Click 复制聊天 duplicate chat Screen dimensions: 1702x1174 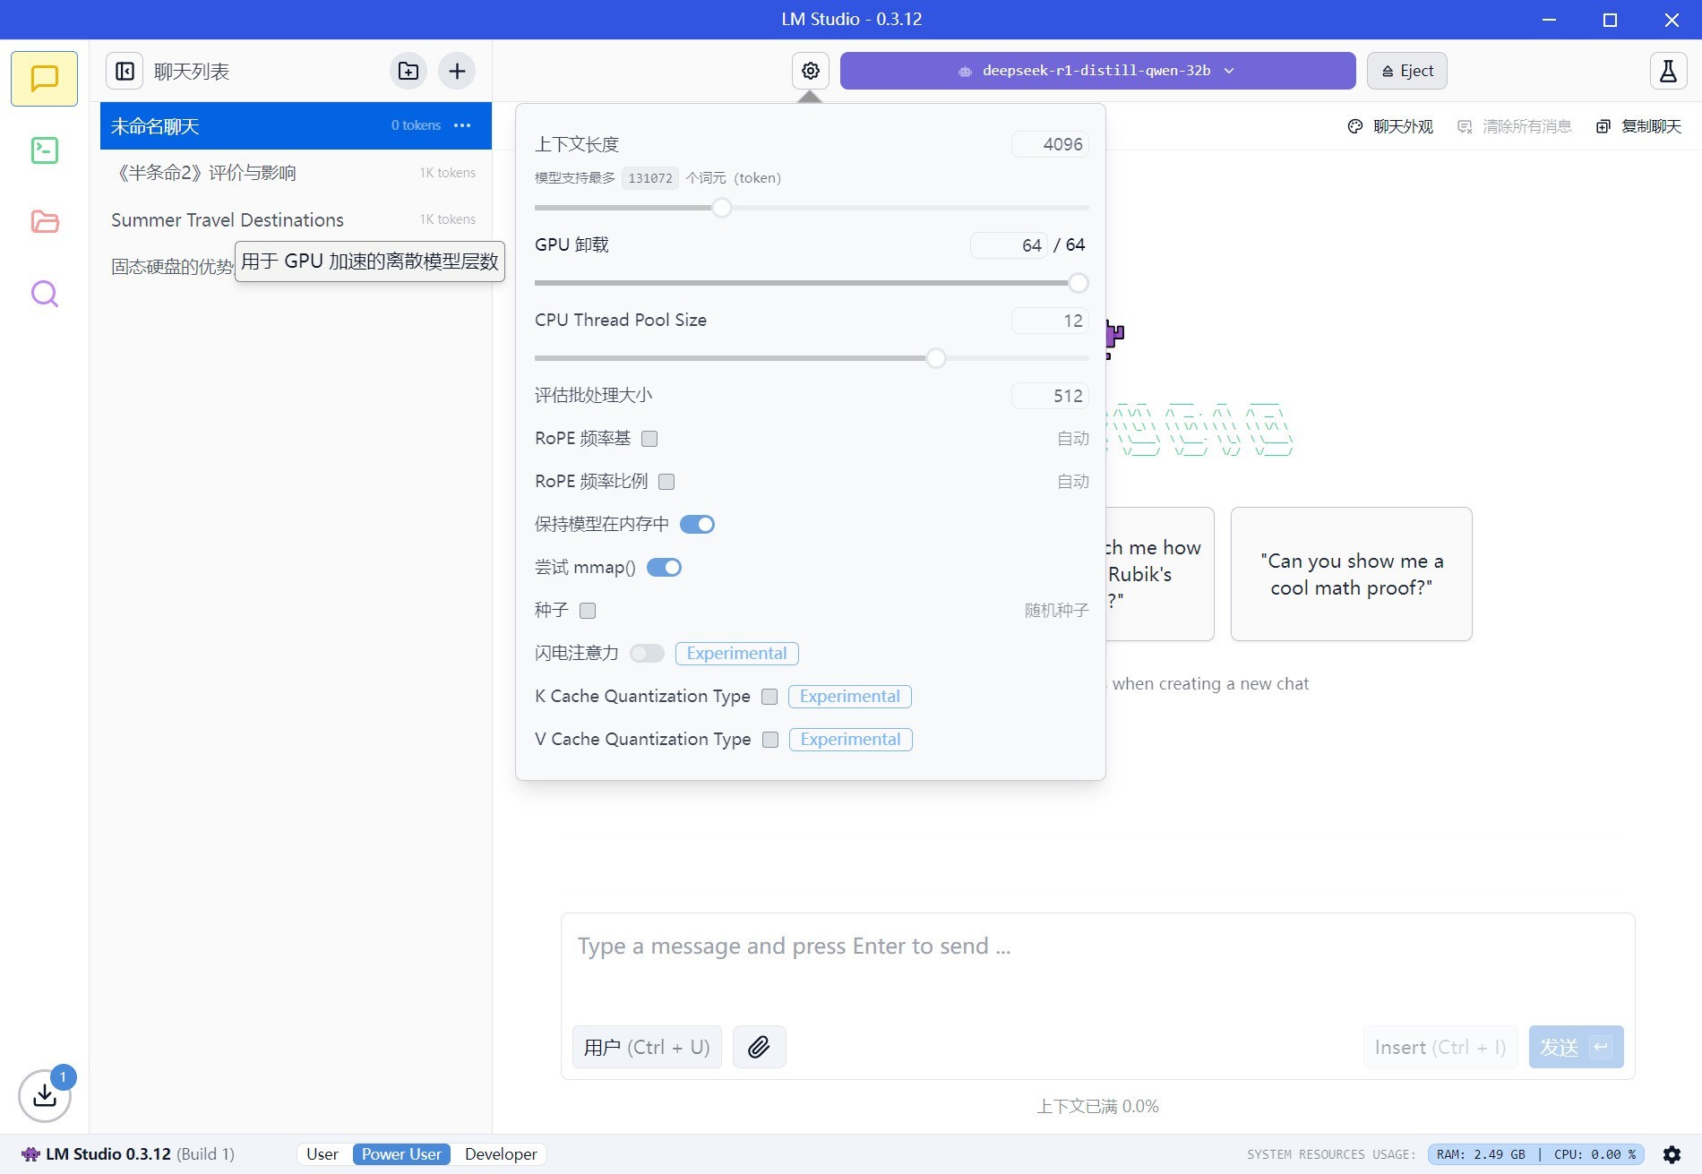[x=1638, y=126]
